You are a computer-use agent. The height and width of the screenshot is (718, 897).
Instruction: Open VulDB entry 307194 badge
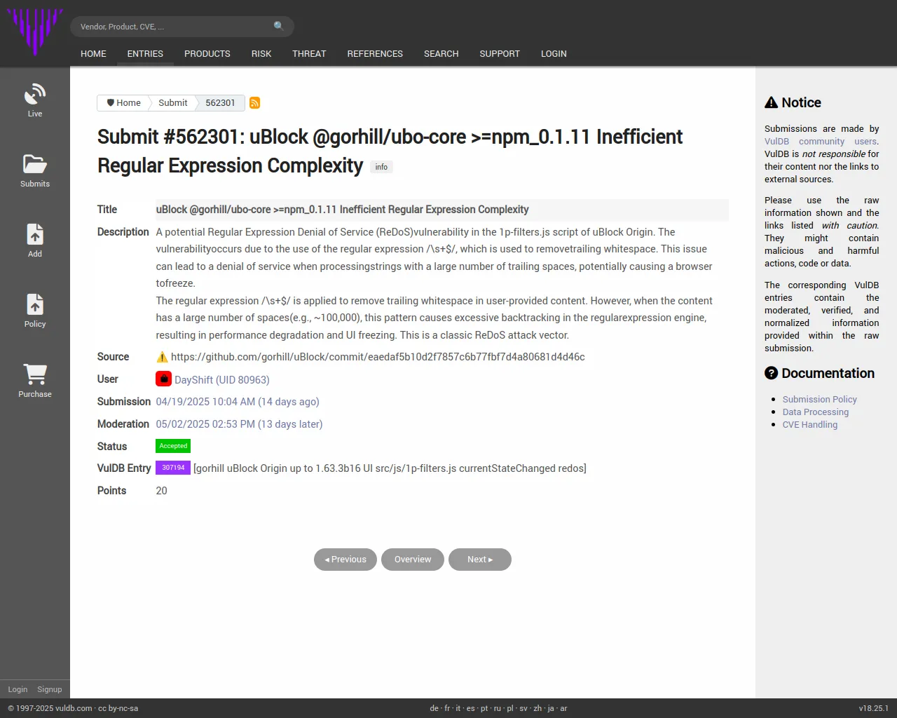(173, 468)
